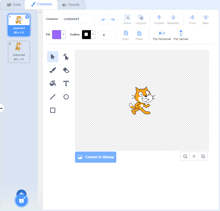Choose the Eraser tool
This screenshot has height=211, width=220.
tap(66, 70)
